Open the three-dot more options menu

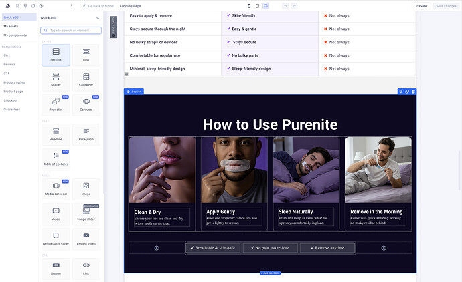tap(71, 6)
